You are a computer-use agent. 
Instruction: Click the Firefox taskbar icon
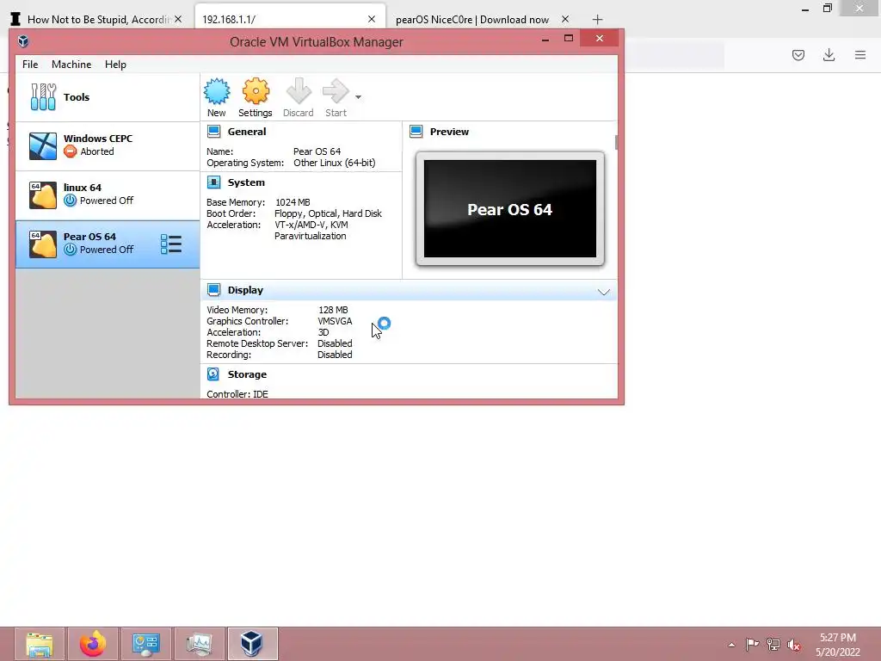click(x=93, y=644)
